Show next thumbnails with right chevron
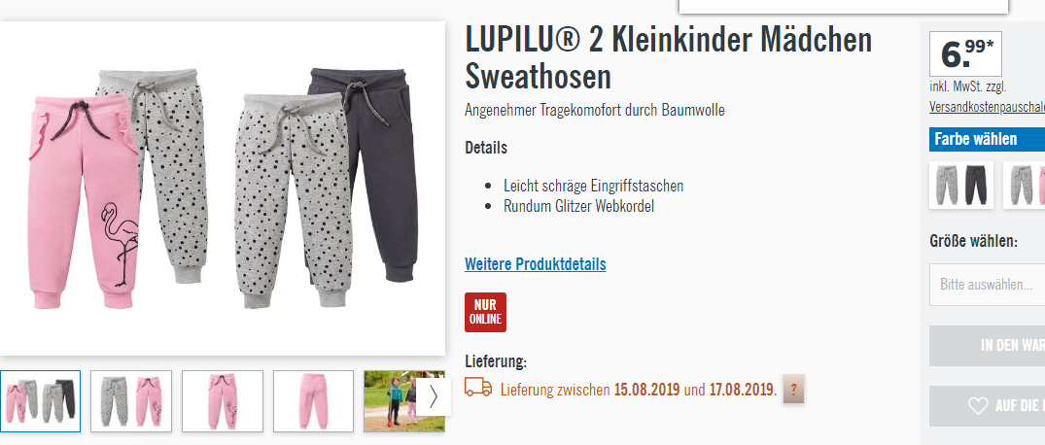Screen dimensions: 1045x445 [434, 395]
